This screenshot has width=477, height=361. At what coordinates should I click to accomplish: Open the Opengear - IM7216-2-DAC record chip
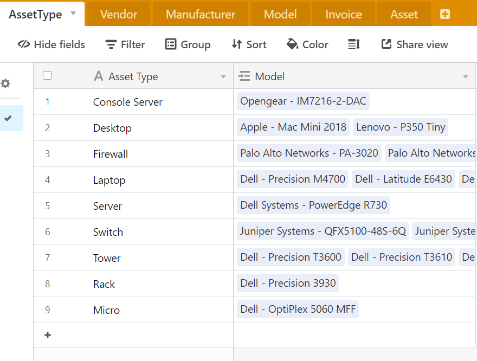click(303, 101)
